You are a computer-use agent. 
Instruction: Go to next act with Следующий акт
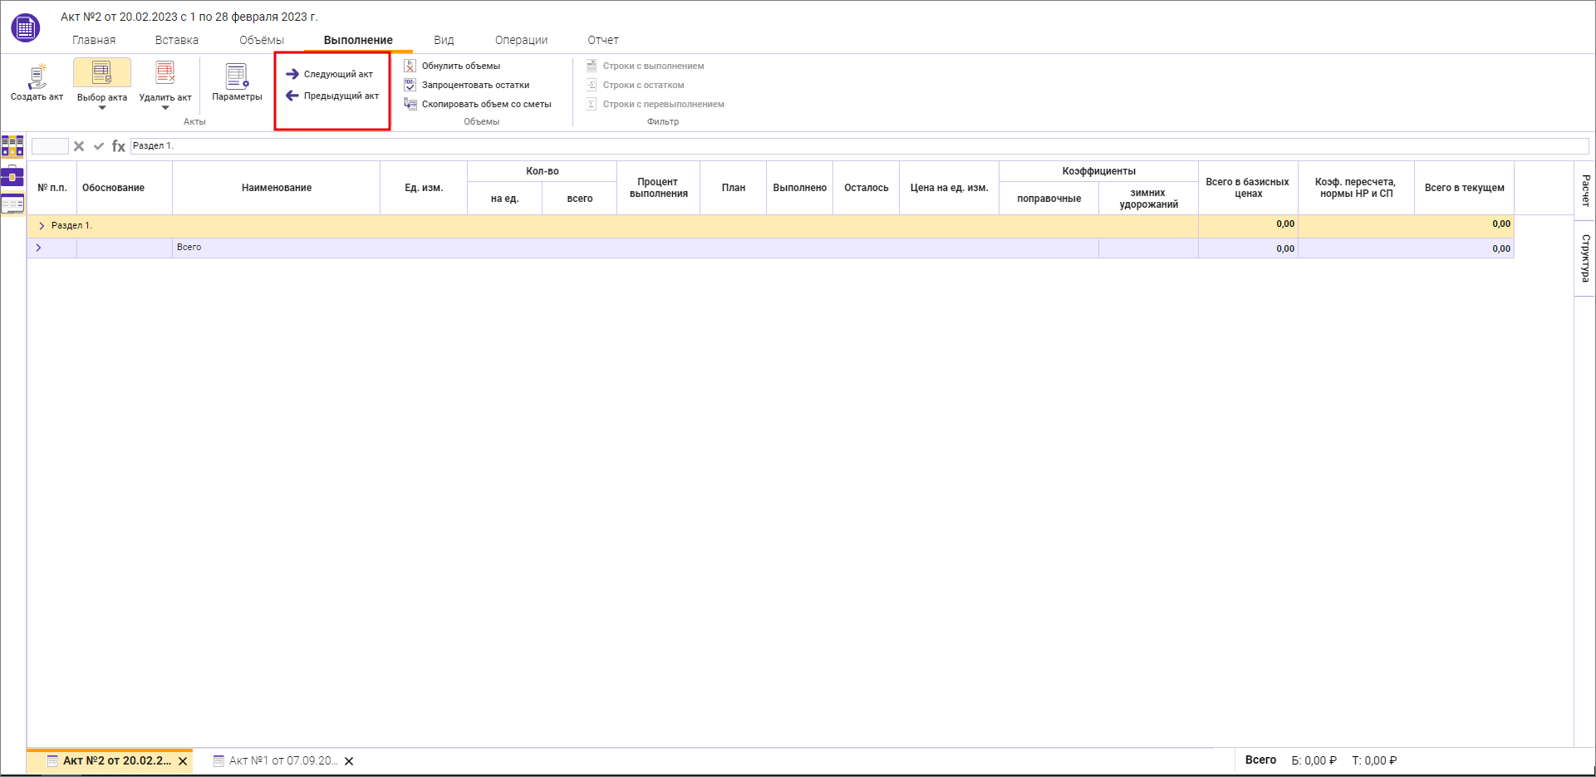click(x=330, y=74)
